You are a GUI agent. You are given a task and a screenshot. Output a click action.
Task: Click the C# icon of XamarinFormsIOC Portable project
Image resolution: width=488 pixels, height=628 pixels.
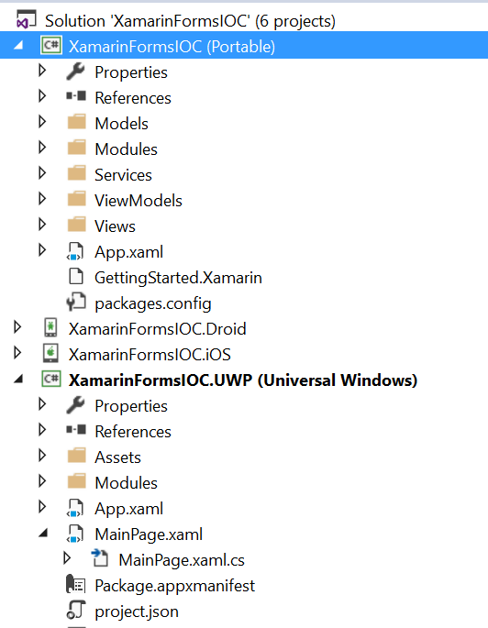51,45
